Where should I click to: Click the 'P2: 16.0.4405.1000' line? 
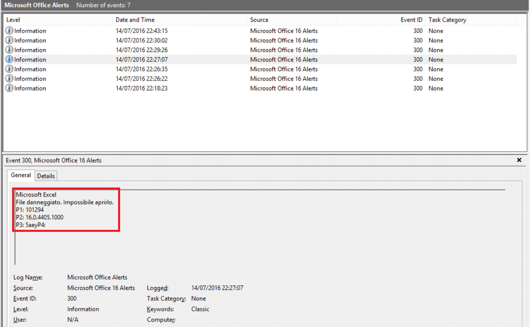[x=39, y=217]
